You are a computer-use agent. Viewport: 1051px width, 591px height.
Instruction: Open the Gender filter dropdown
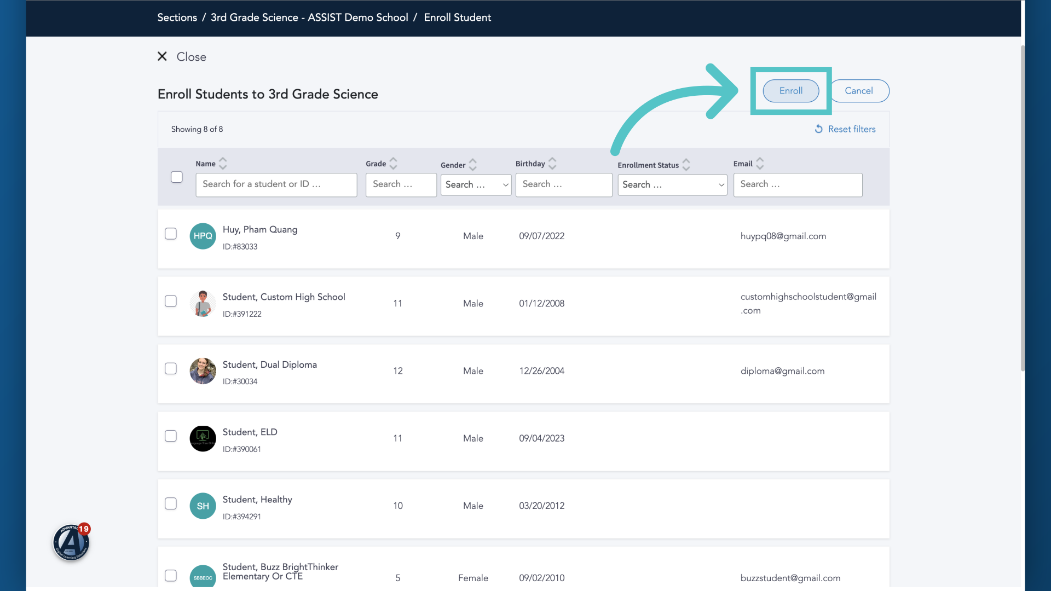476,185
